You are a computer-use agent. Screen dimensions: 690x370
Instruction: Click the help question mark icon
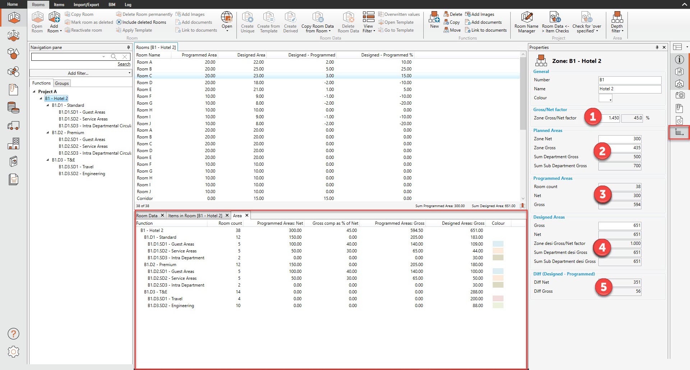(13, 334)
